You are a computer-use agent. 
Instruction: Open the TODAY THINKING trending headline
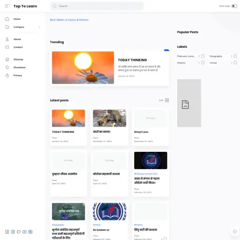click(x=132, y=60)
